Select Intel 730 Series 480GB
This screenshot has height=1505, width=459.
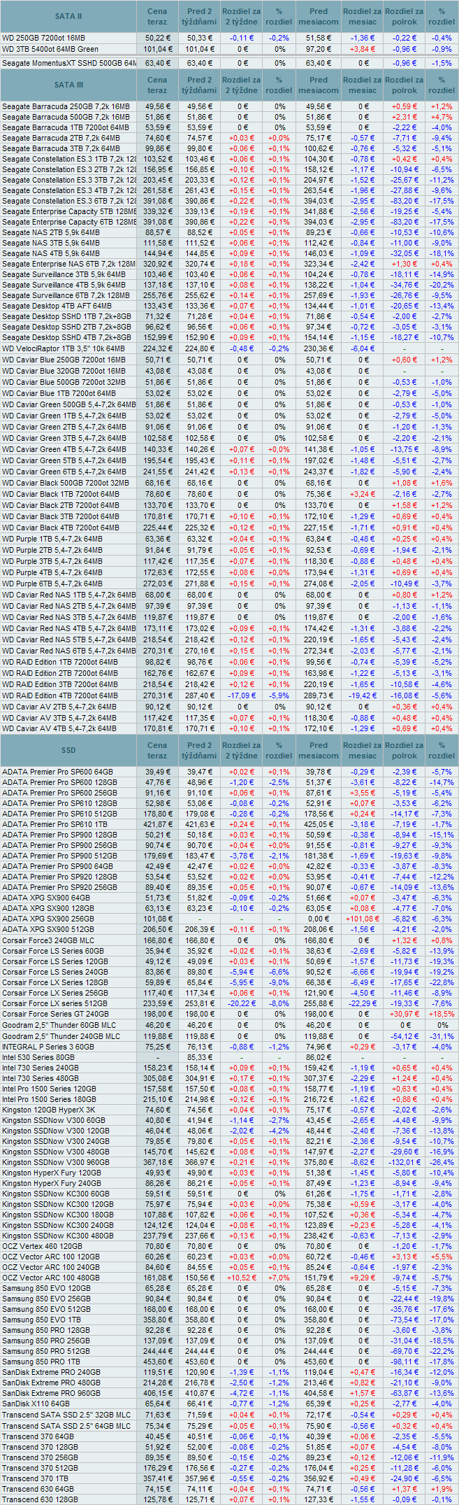pyautogui.click(x=41, y=1078)
